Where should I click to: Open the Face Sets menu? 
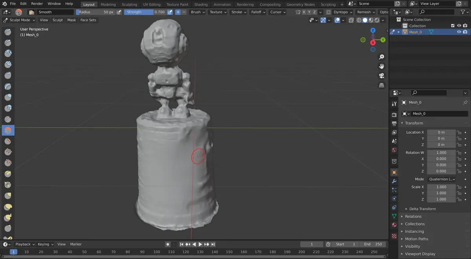coord(88,20)
